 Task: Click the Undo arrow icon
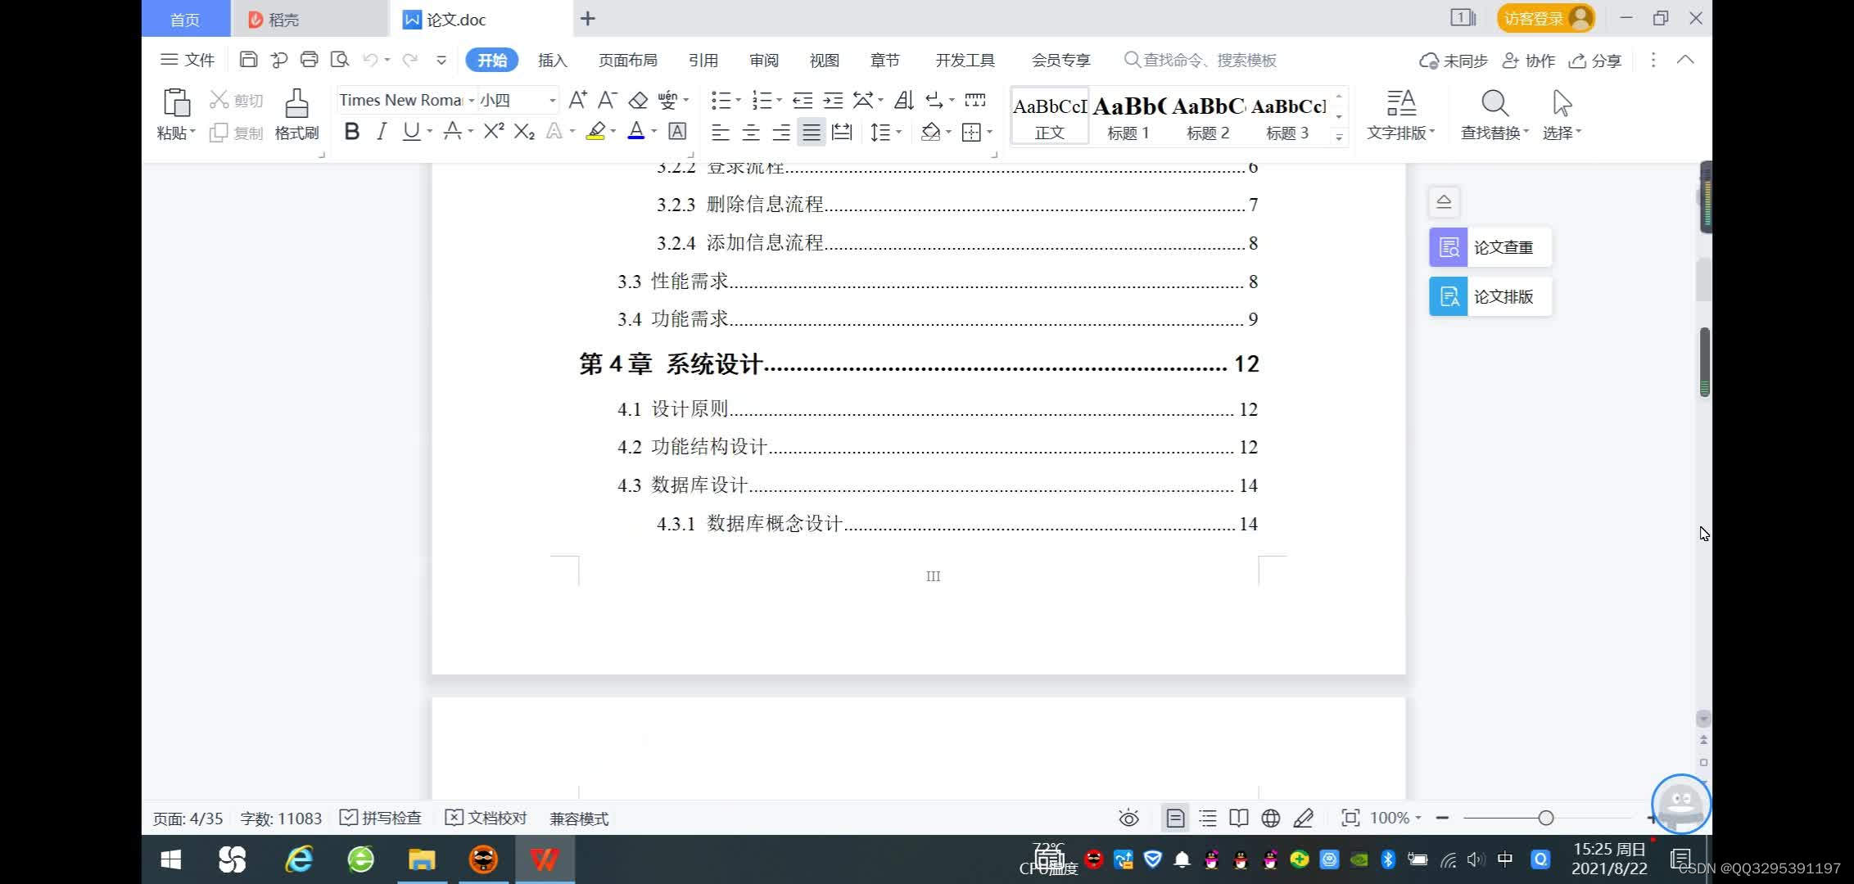(x=370, y=60)
